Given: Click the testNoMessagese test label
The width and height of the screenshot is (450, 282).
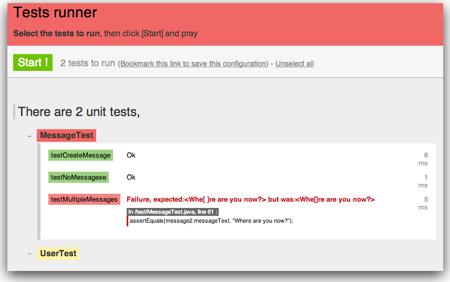Looking at the screenshot, I should pyautogui.click(x=78, y=177).
